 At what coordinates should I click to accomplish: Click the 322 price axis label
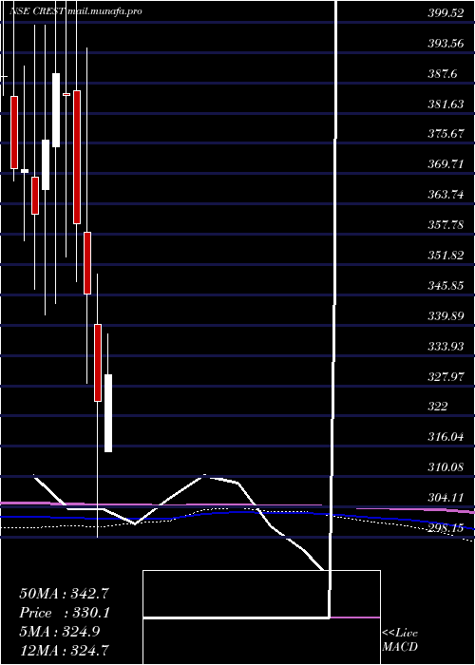point(438,407)
